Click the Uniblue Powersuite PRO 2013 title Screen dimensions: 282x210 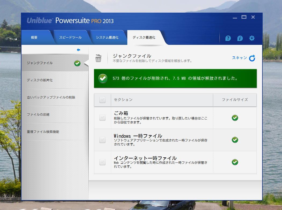coord(70,20)
